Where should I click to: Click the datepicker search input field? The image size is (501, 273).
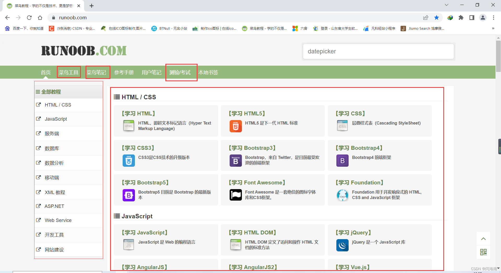(x=378, y=51)
